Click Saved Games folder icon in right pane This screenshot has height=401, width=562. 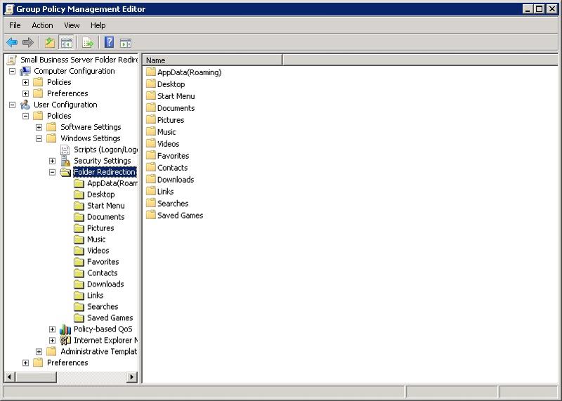pyautogui.click(x=151, y=215)
